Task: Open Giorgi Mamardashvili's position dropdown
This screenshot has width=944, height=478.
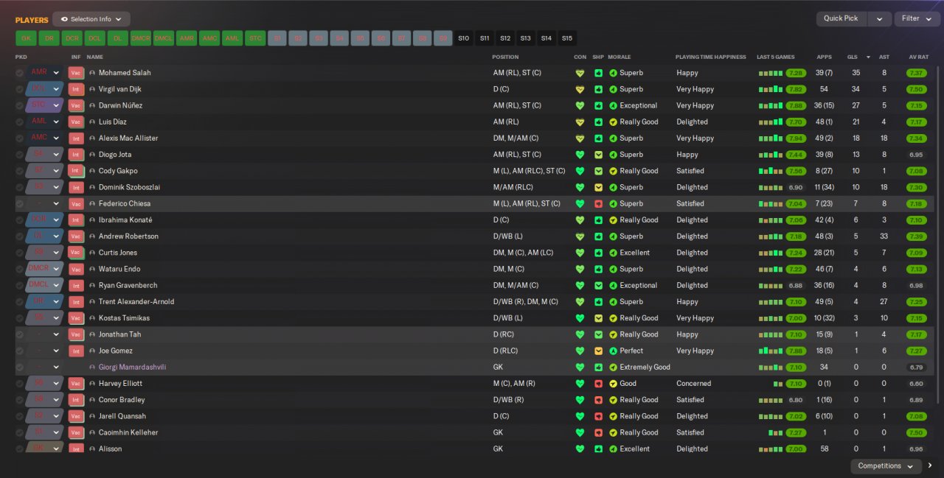Action: (x=44, y=368)
